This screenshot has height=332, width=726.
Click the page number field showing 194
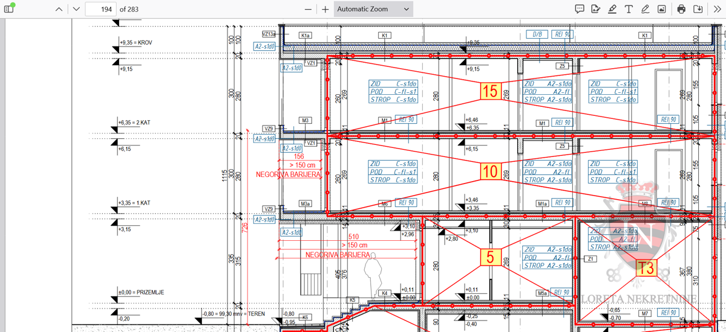tap(100, 9)
